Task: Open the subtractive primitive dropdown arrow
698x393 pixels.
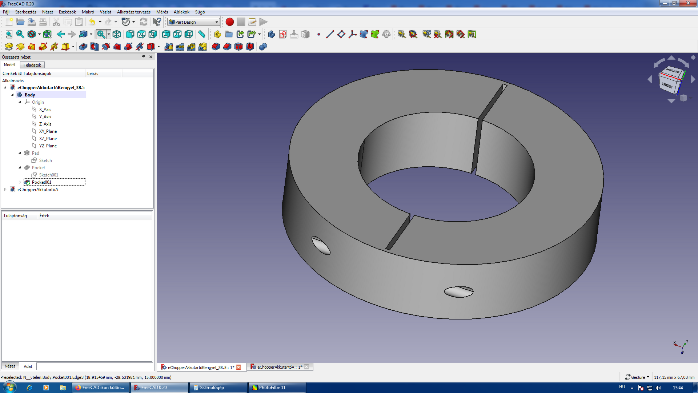Action: tap(159, 47)
